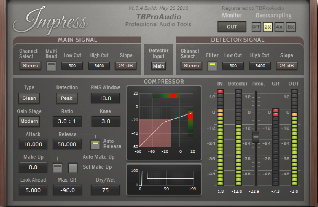Disable the Auto Release switch
Image resolution: width=318 pixels, height=207 pixels.
click(95, 145)
